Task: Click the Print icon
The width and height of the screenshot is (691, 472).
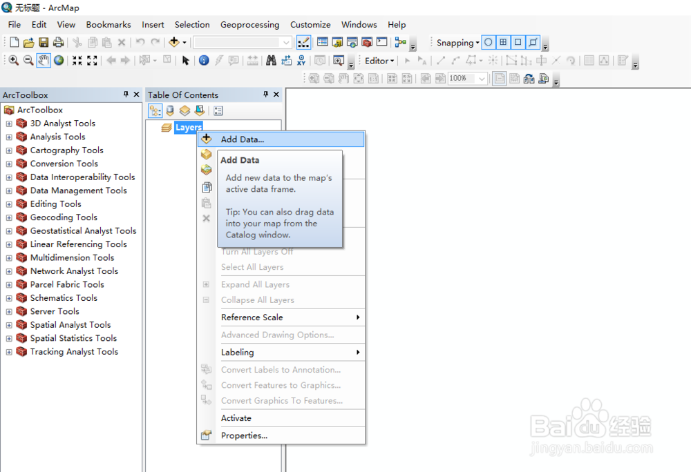Action: [58, 42]
